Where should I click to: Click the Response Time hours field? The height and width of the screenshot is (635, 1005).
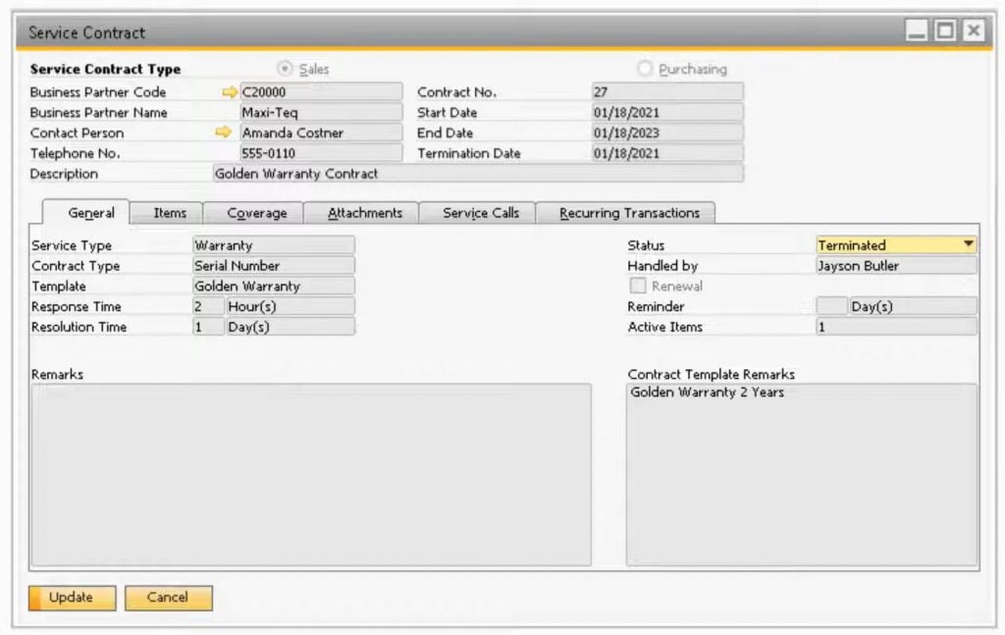(x=208, y=306)
